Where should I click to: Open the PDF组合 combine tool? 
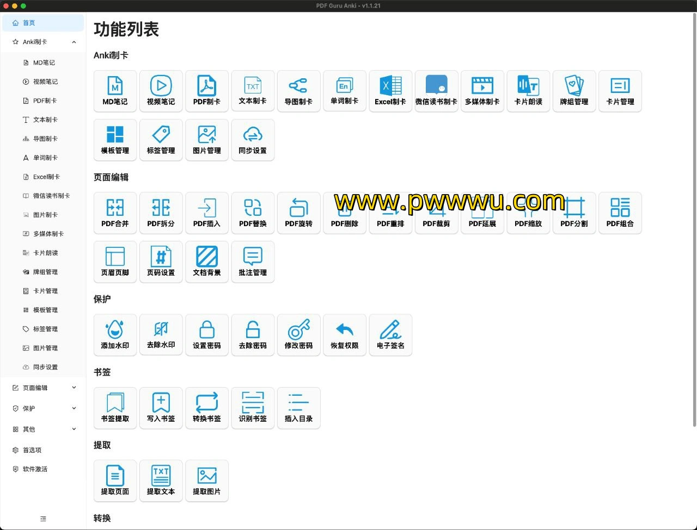[620, 213]
